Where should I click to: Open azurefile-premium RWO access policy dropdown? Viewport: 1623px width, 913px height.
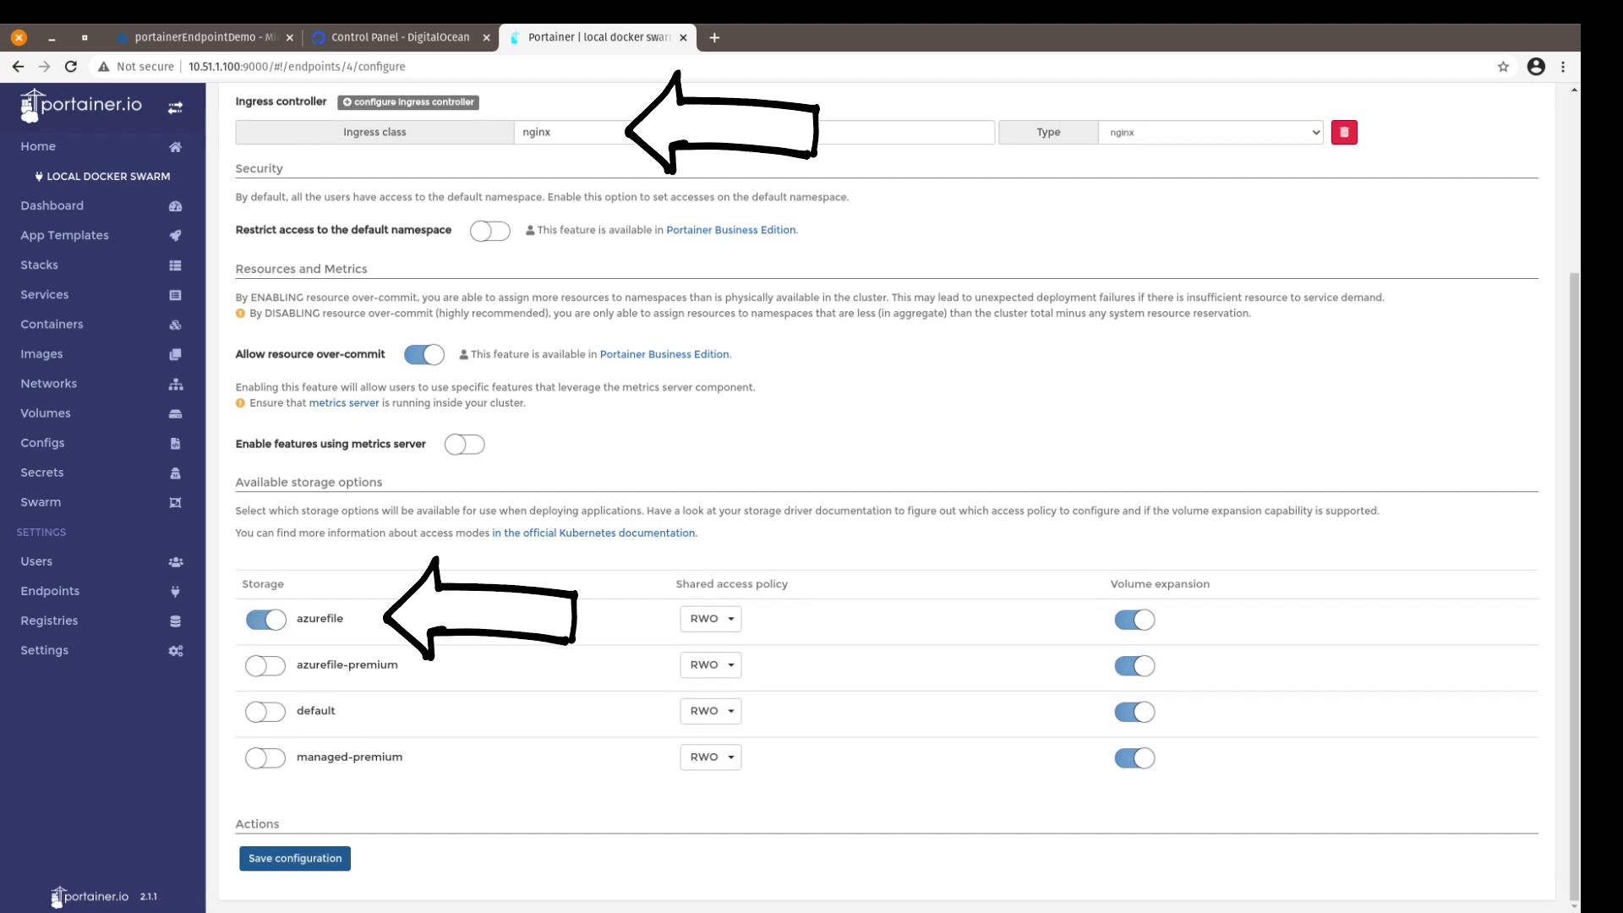[711, 665]
